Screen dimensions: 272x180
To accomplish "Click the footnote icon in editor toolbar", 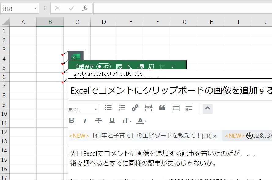I will click(189, 108).
